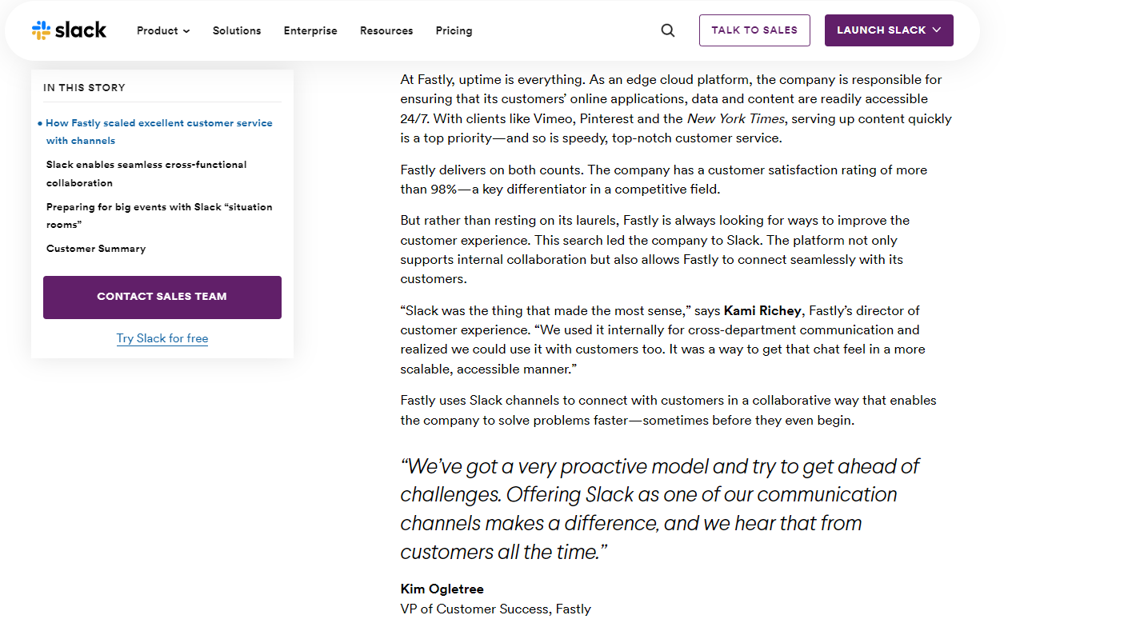Open the Enterprise menu
The image size is (1132, 627).
310,30
